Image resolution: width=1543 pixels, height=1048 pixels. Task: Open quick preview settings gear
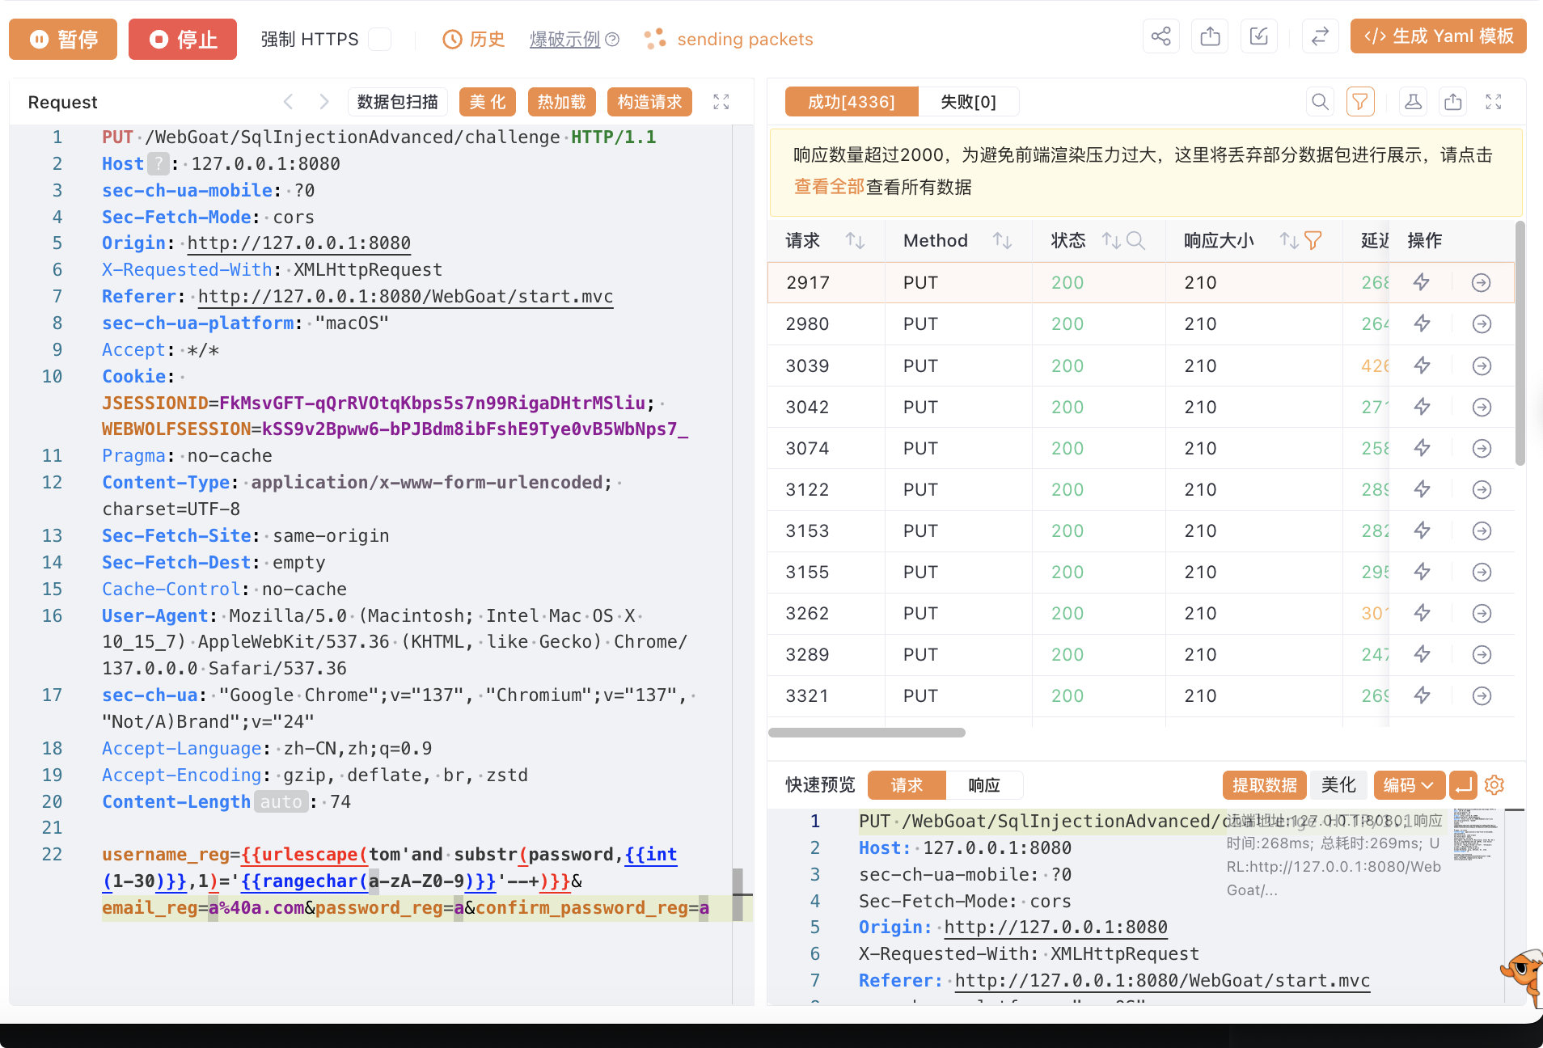1494,785
